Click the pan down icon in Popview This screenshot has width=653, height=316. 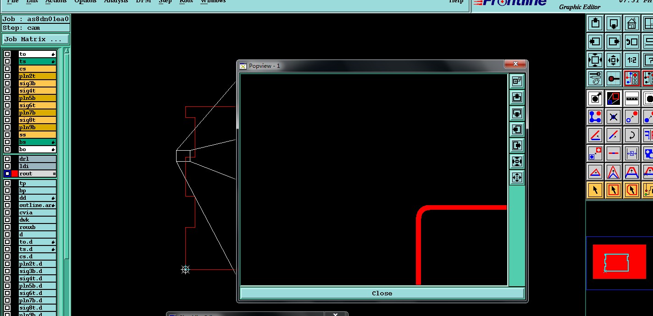(517, 114)
